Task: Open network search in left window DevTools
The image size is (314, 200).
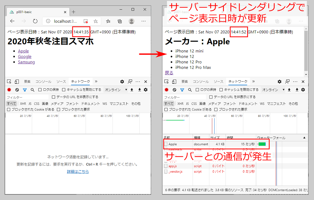Action: click(x=32, y=90)
